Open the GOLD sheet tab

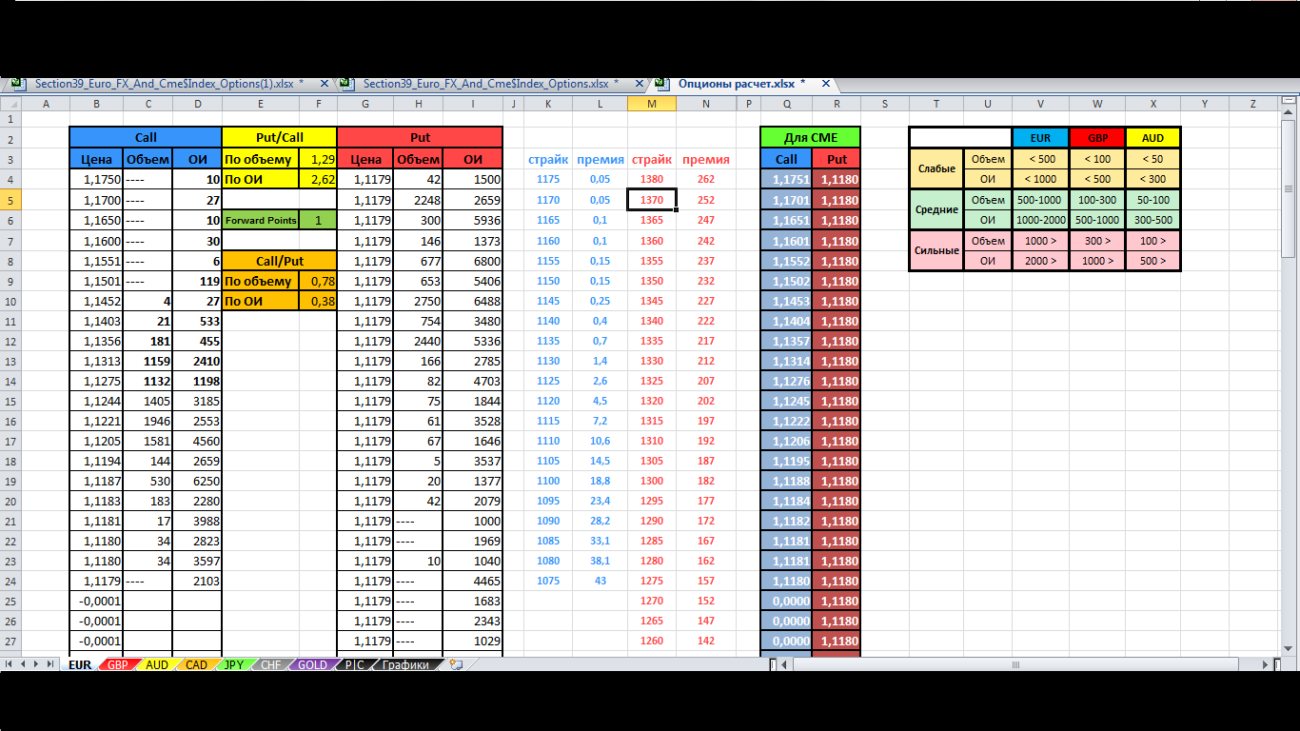[x=312, y=664]
